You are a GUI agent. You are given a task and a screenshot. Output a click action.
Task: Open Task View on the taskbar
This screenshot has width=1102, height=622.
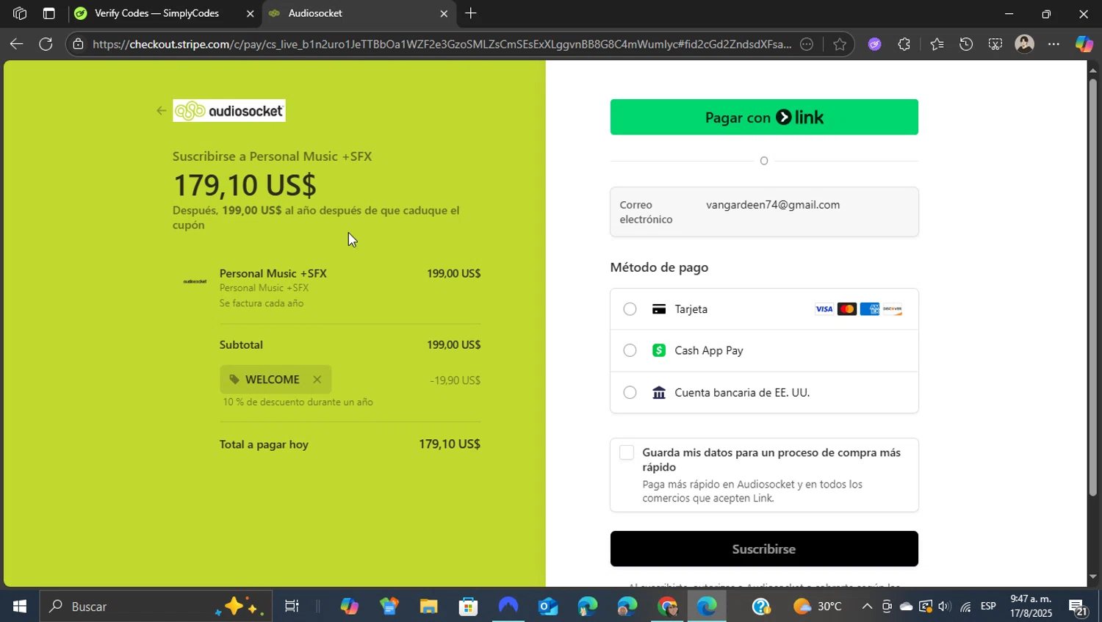[292, 607]
